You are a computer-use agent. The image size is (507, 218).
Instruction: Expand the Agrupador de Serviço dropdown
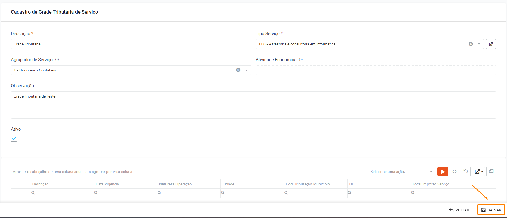pyautogui.click(x=246, y=70)
